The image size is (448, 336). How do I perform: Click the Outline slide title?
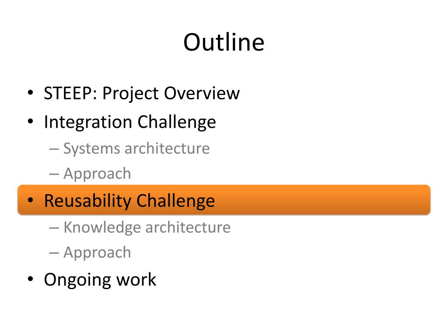click(x=224, y=42)
